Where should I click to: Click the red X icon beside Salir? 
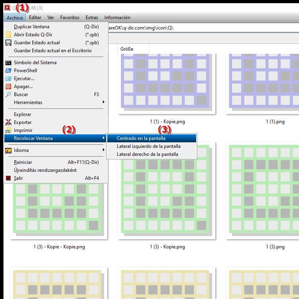[8, 178]
